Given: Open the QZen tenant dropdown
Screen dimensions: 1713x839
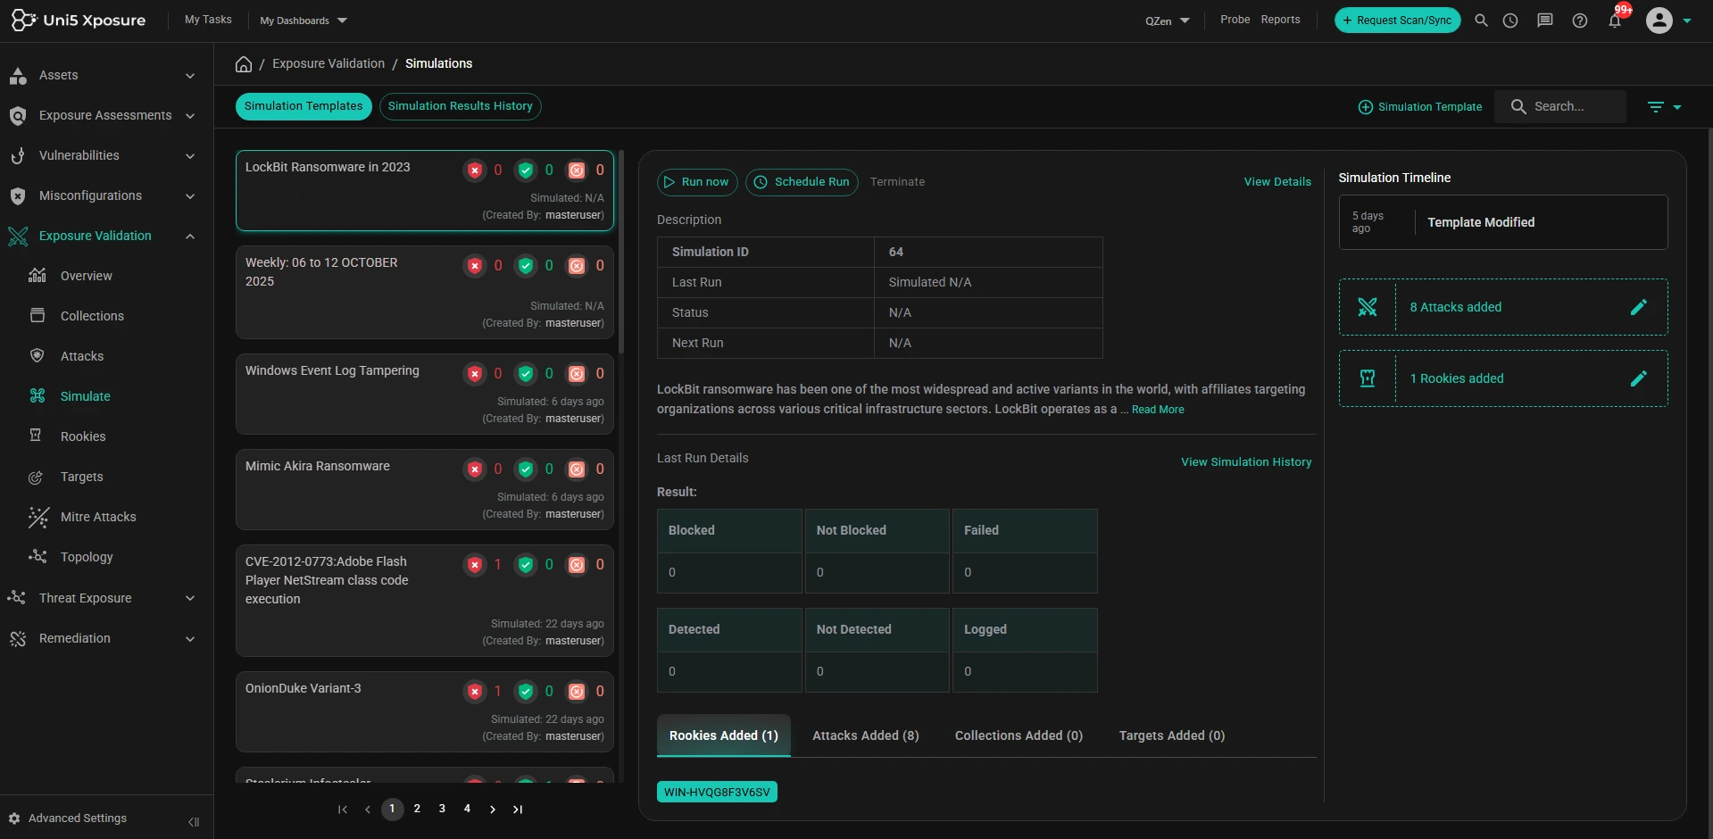Looking at the screenshot, I should click(x=1168, y=21).
